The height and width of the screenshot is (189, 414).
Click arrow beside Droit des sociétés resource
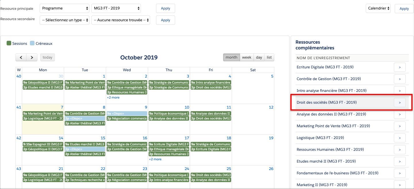point(400,103)
